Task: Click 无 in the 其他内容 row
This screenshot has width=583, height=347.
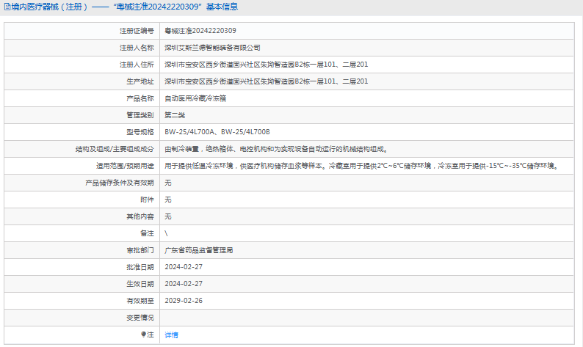Action: 168,216
